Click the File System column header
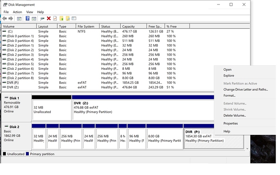Screen dimensions: 280x175 [x=86, y=26]
